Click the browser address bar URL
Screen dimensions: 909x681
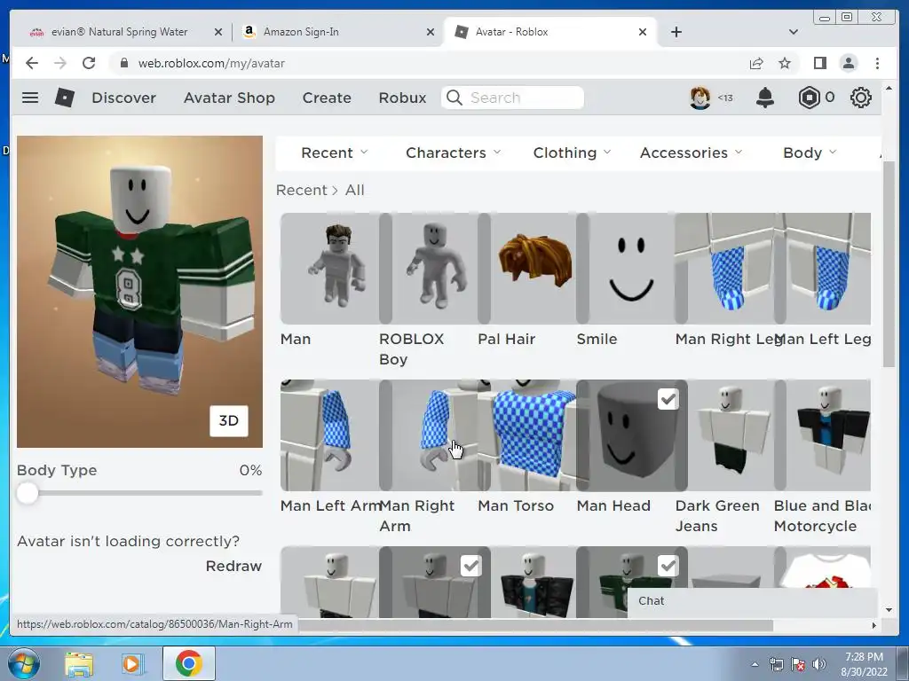click(x=211, y=63)
